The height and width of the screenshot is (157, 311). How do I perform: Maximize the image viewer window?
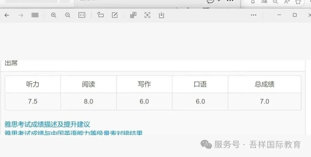[295, 15]
